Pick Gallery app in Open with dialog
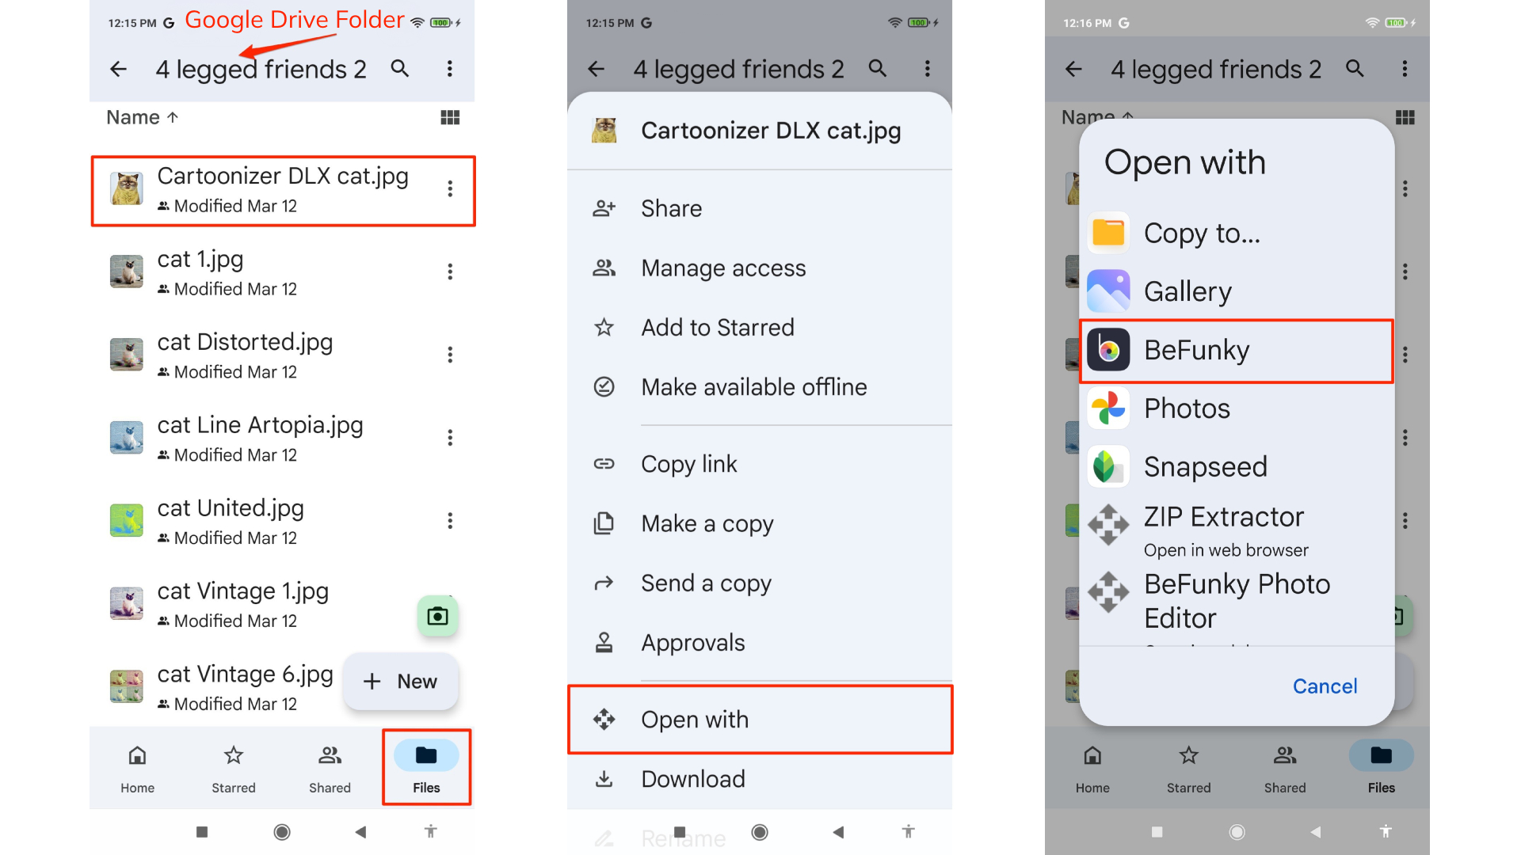 [x=1187, y=291]
